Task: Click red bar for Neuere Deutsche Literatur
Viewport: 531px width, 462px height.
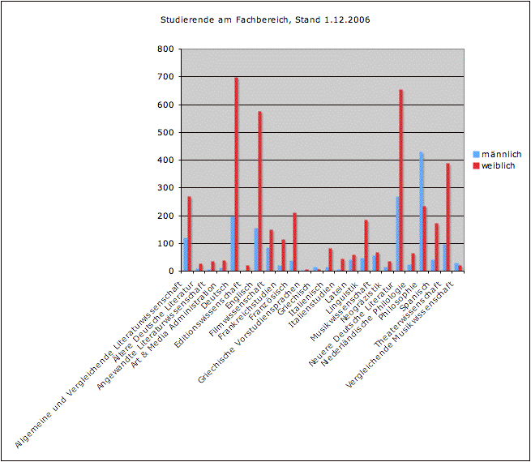Action: click(x=400, y=180)
